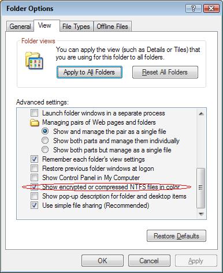This screenshot has width=223, height=273.
Task: Enable Launch folder windows in separate process
Action: pos(34,113)
